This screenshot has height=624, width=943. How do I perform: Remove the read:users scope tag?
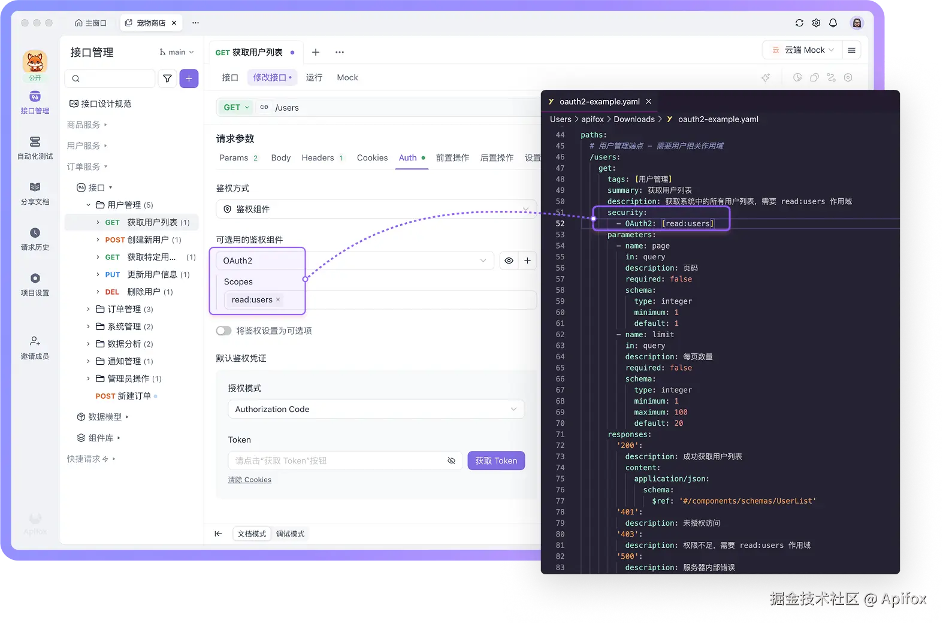[278, 299]
